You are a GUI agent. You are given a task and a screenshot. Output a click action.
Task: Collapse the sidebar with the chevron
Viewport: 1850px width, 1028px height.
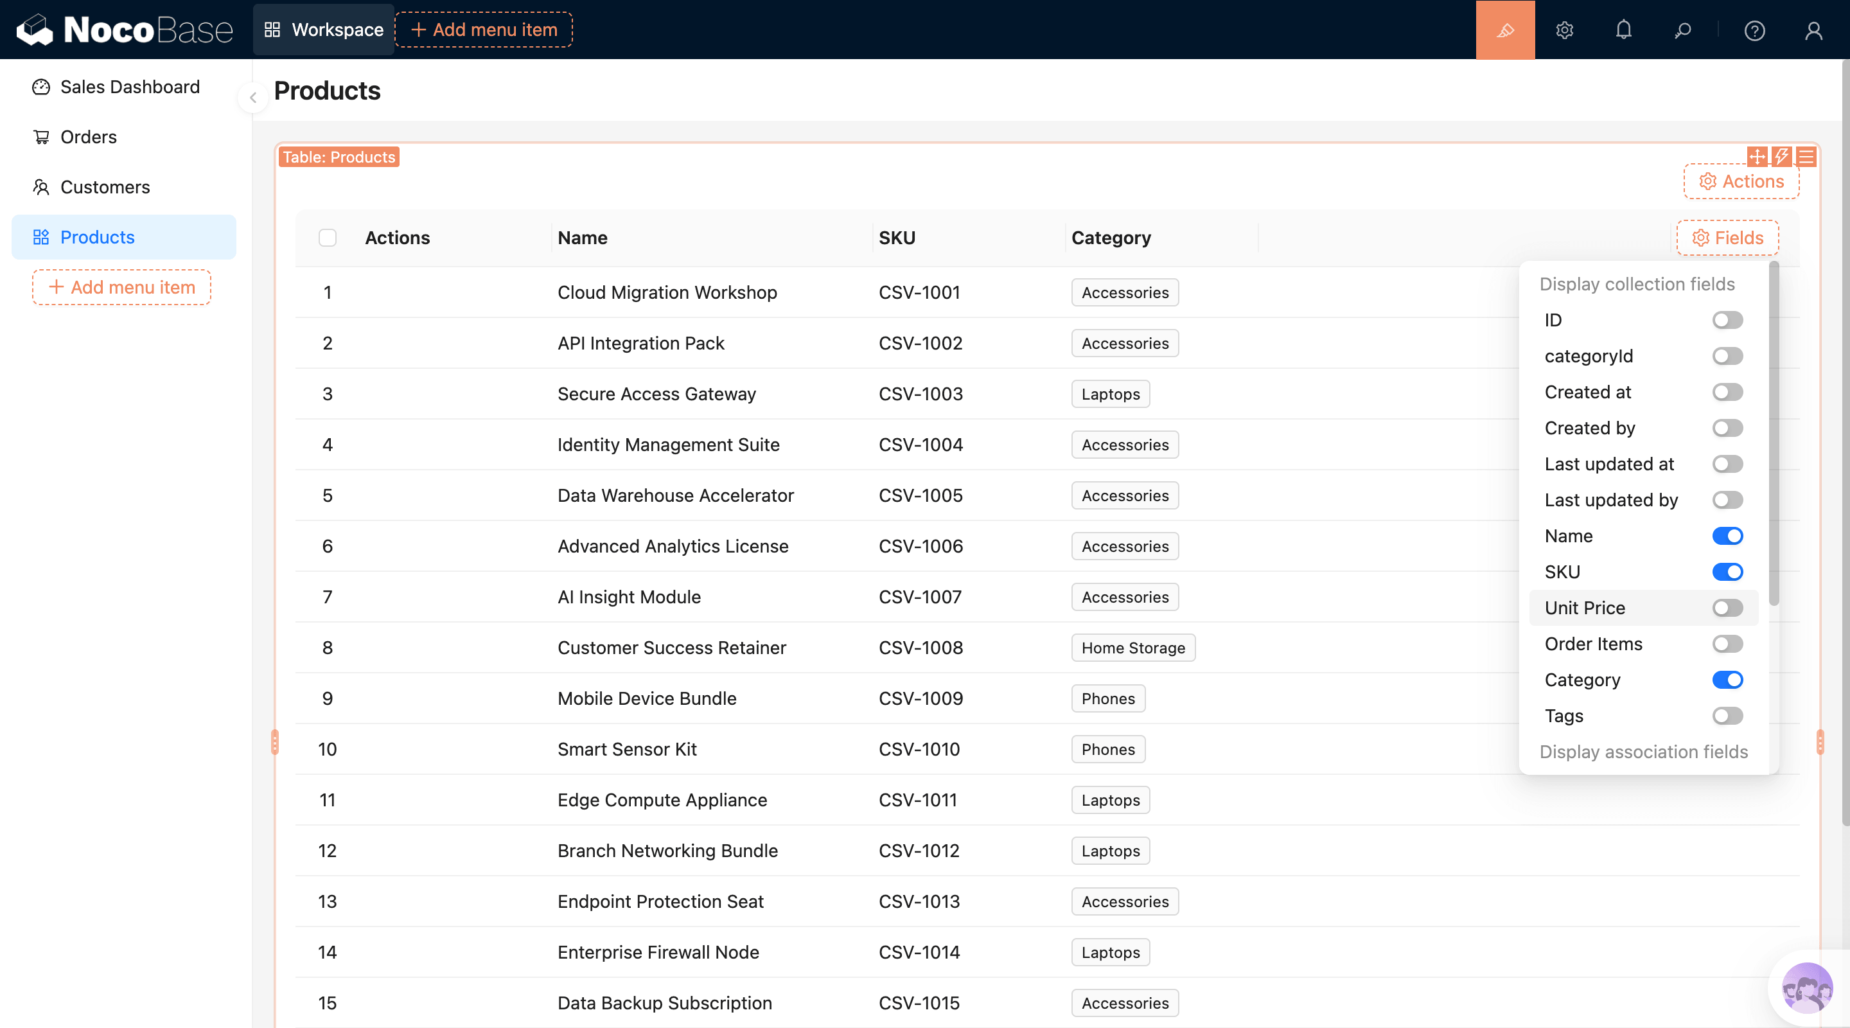tap(253, 98)
